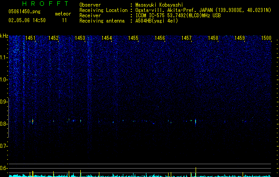This screenshot has width=279, height=177.
Task: Click the date stamp 02.05.06 14:50
Action: 27,20
